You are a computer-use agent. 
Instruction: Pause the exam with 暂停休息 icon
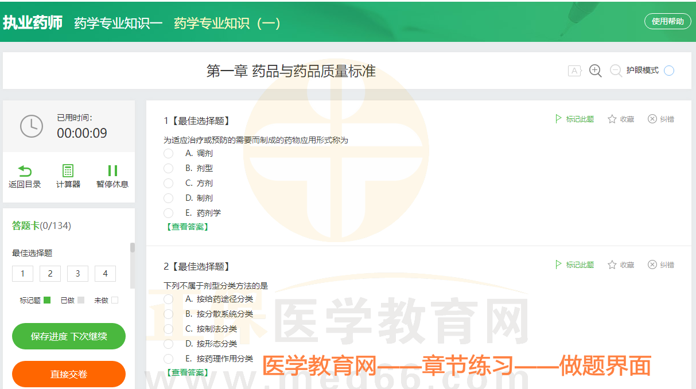point(112,169)
